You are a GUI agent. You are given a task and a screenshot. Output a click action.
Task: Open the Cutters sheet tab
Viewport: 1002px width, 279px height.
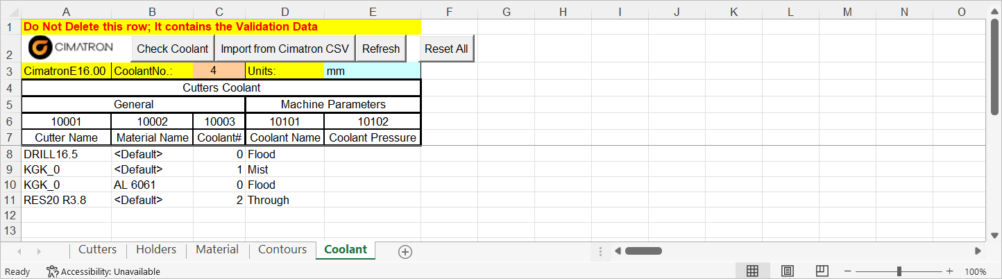[x=97, y=250]
